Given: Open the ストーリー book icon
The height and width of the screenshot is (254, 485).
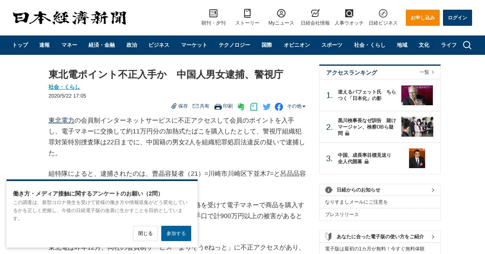Looking at the screenshot, I should 247,13.
